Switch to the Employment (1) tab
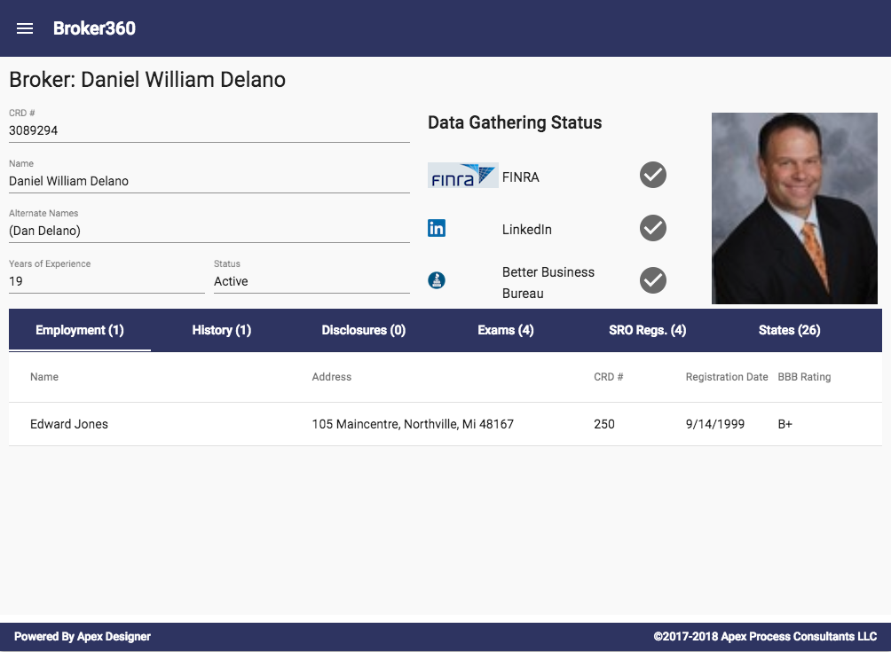Viewport: 891px width, 652px height. (x=80, y=330)
